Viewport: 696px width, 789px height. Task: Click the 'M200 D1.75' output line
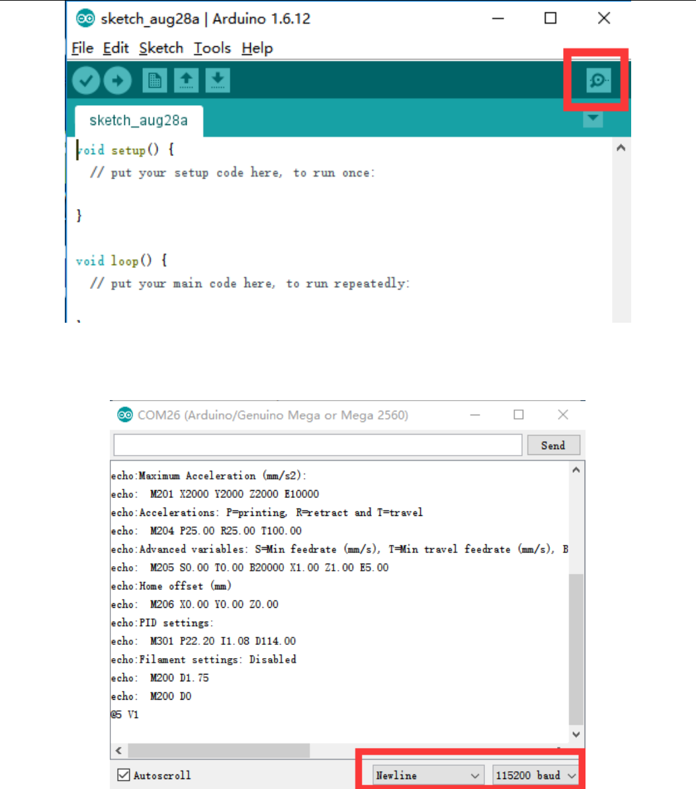(x=160, y=678)
